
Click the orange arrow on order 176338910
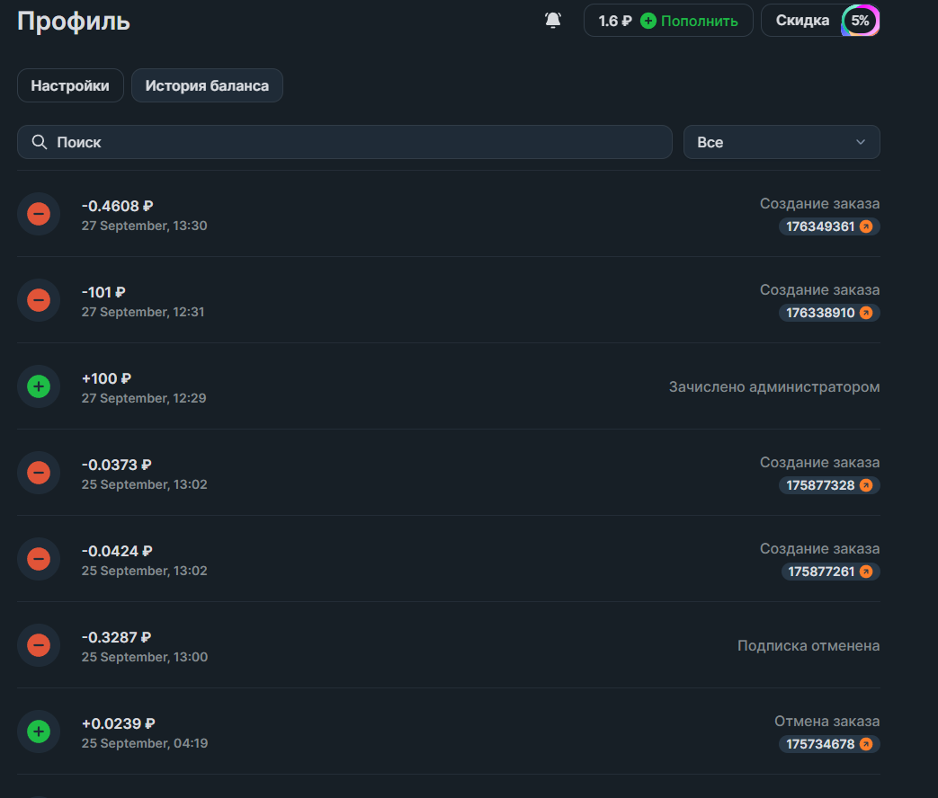(x=866, y=313)
